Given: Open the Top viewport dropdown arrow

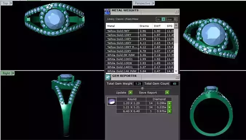Looking at the screenshot, I should pos(11,3).
